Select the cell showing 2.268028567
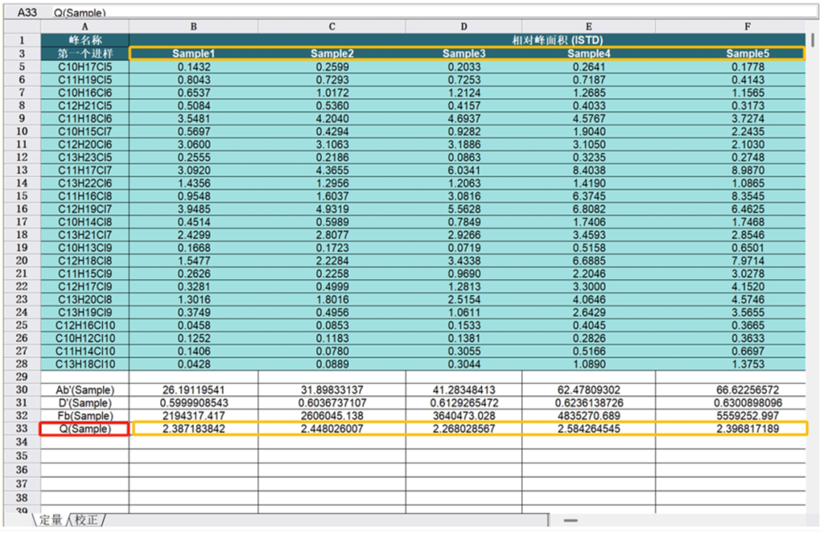The image size is (824, 535). pos(464,429)
